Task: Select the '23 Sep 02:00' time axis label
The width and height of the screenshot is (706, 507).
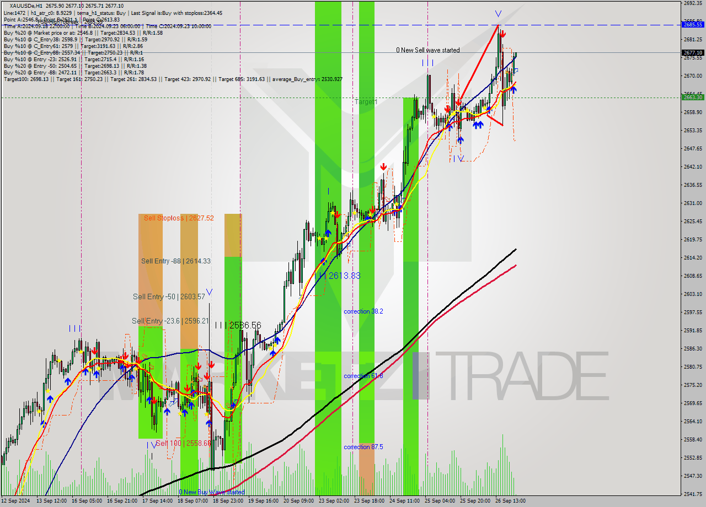Action: pyautogui.click(x=334, y=501)
